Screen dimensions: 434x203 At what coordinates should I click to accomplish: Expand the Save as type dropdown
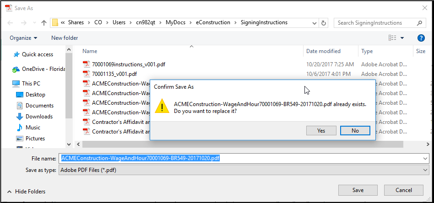[426, 170]
